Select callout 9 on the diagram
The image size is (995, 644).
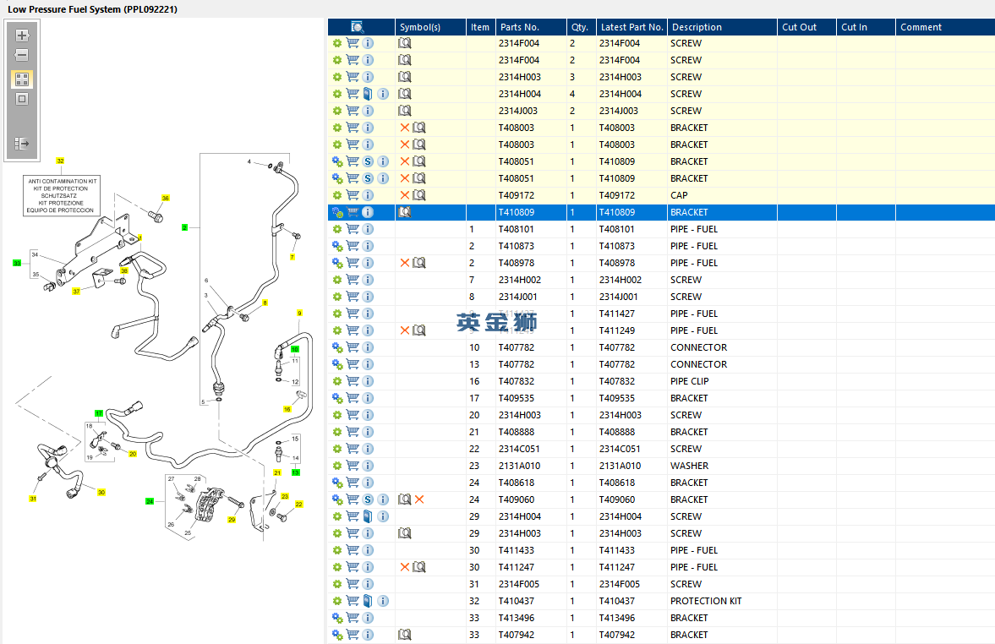point(299,313)
